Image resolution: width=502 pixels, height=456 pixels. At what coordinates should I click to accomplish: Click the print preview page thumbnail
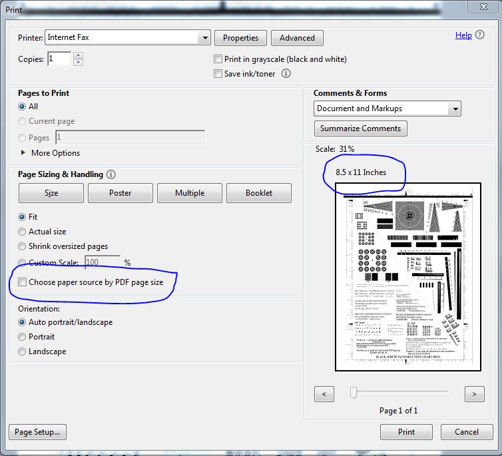(x=398, y=276)
